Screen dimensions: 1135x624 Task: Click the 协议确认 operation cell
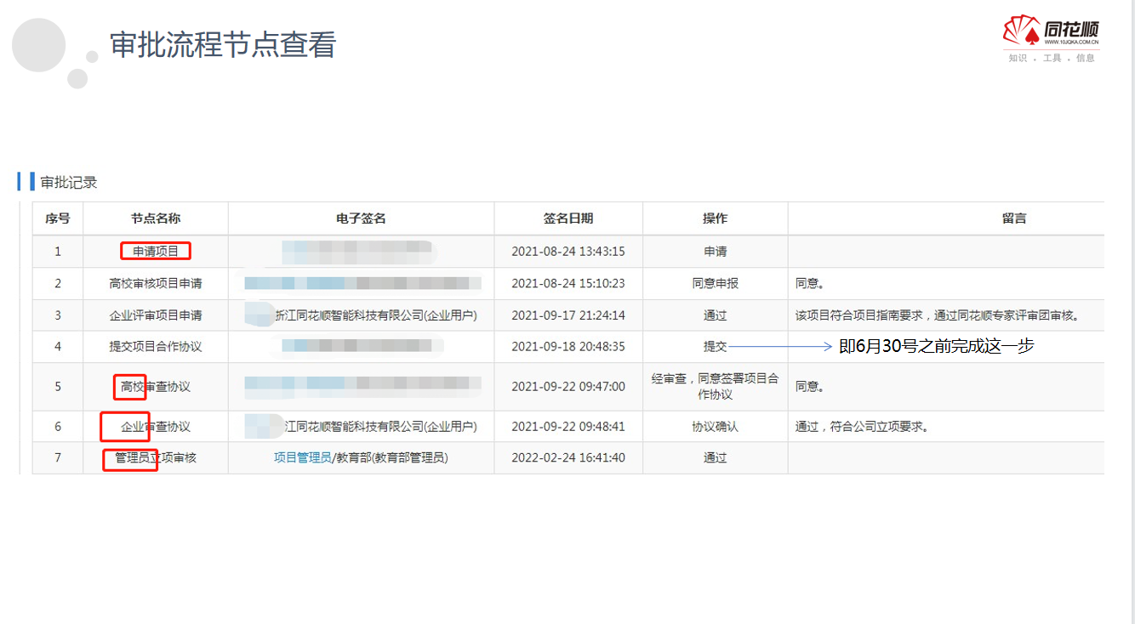[x=715, y=427]
